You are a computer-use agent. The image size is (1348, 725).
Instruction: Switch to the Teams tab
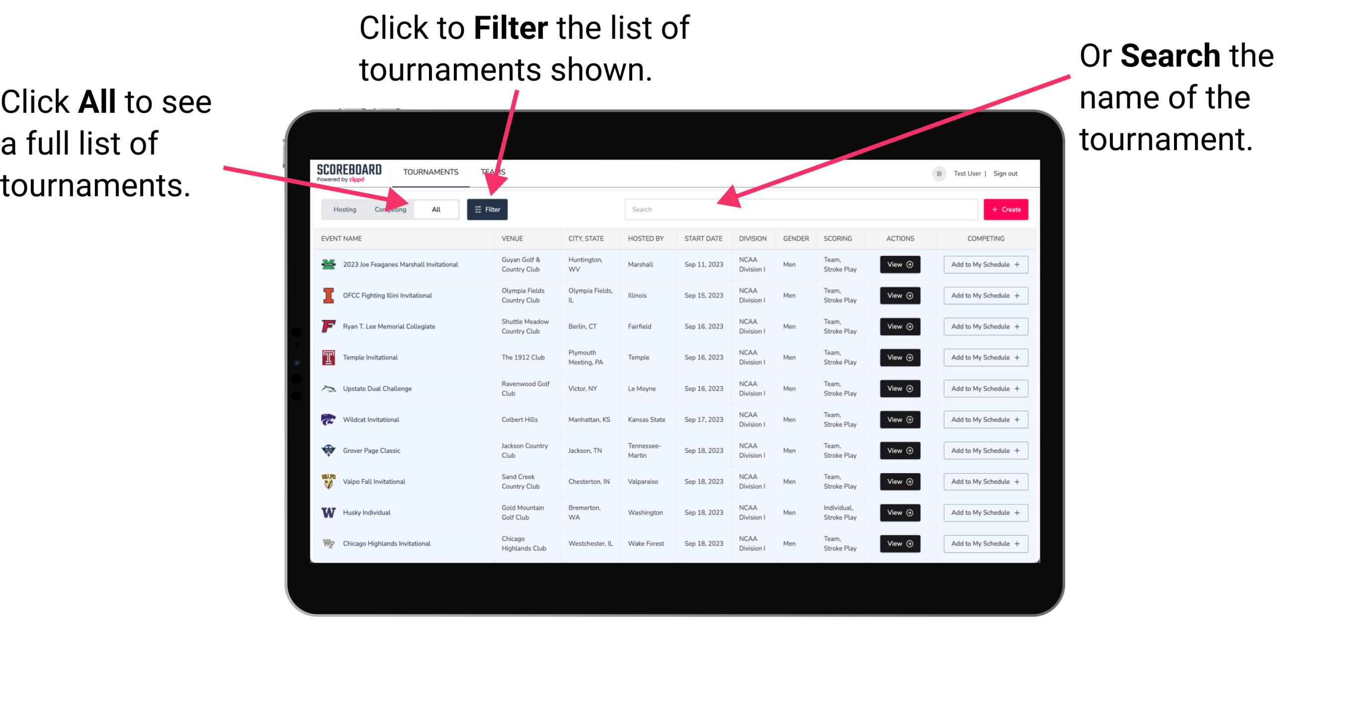pos(495,171)
